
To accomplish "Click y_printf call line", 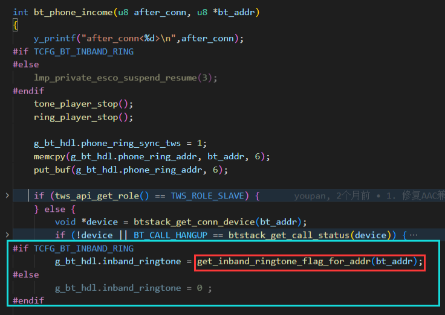I will [138, 39].
